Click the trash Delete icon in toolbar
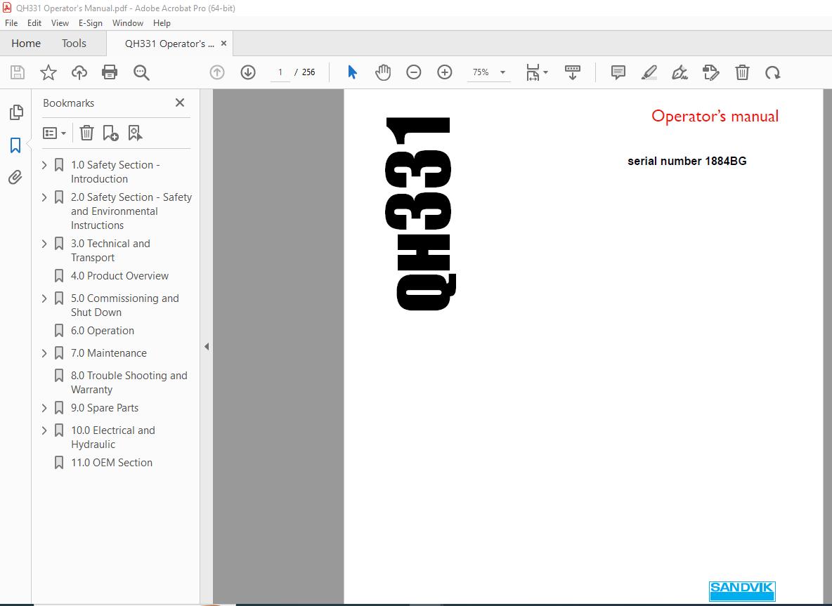Image resolution: width=832 pixels, height=606 pixels. click(742, 72)
